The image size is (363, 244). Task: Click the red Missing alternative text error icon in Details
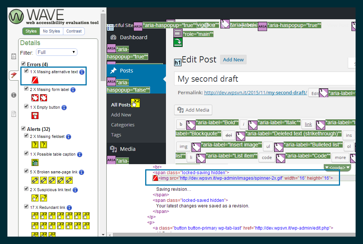35,80
